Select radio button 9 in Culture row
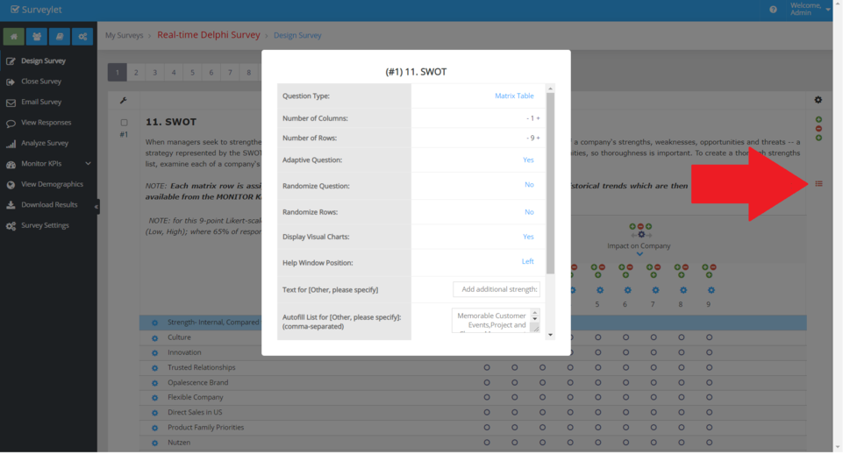The width and height of the screenshot is (843, 454). point(709,337)
